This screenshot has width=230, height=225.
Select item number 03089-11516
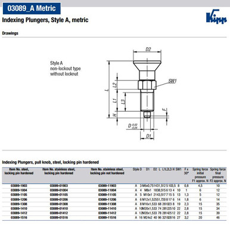[107, 218]
